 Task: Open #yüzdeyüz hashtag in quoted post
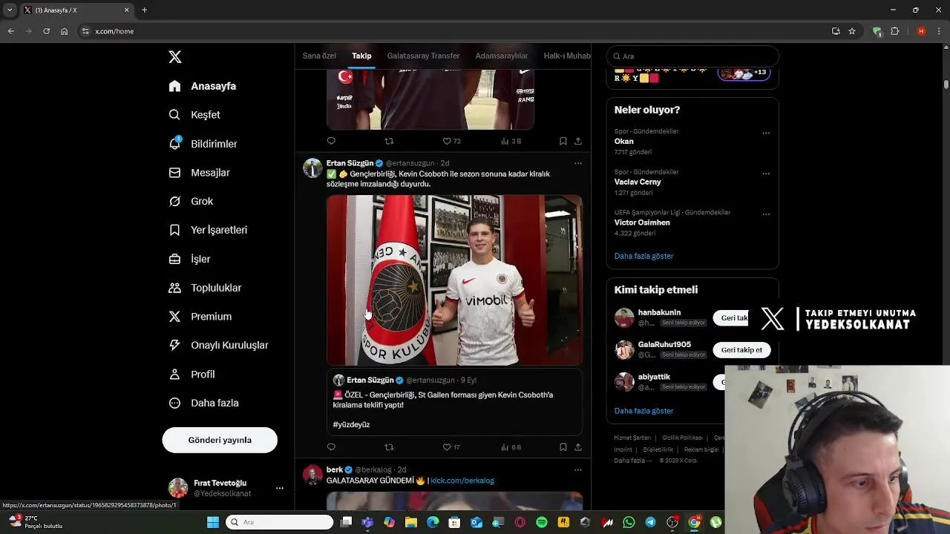coord(351,424)
